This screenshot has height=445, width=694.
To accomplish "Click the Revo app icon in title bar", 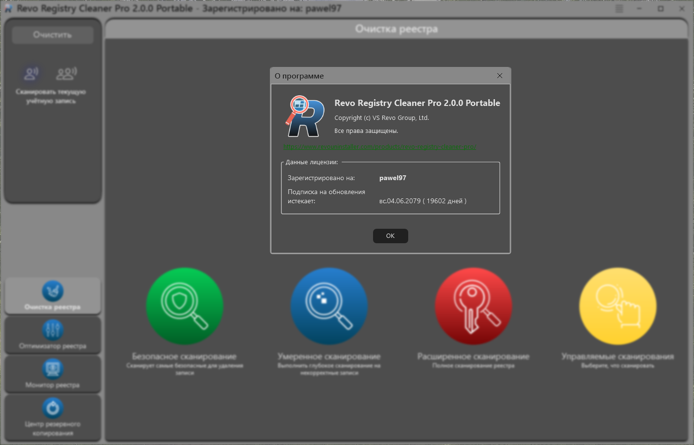I will 8,9.
